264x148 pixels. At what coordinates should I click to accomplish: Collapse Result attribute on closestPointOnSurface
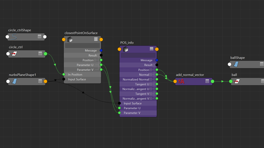pos(98,55)
